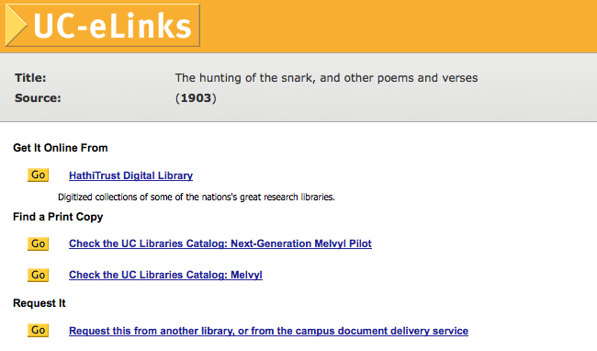Open the request from another library link

coord(268,331)
